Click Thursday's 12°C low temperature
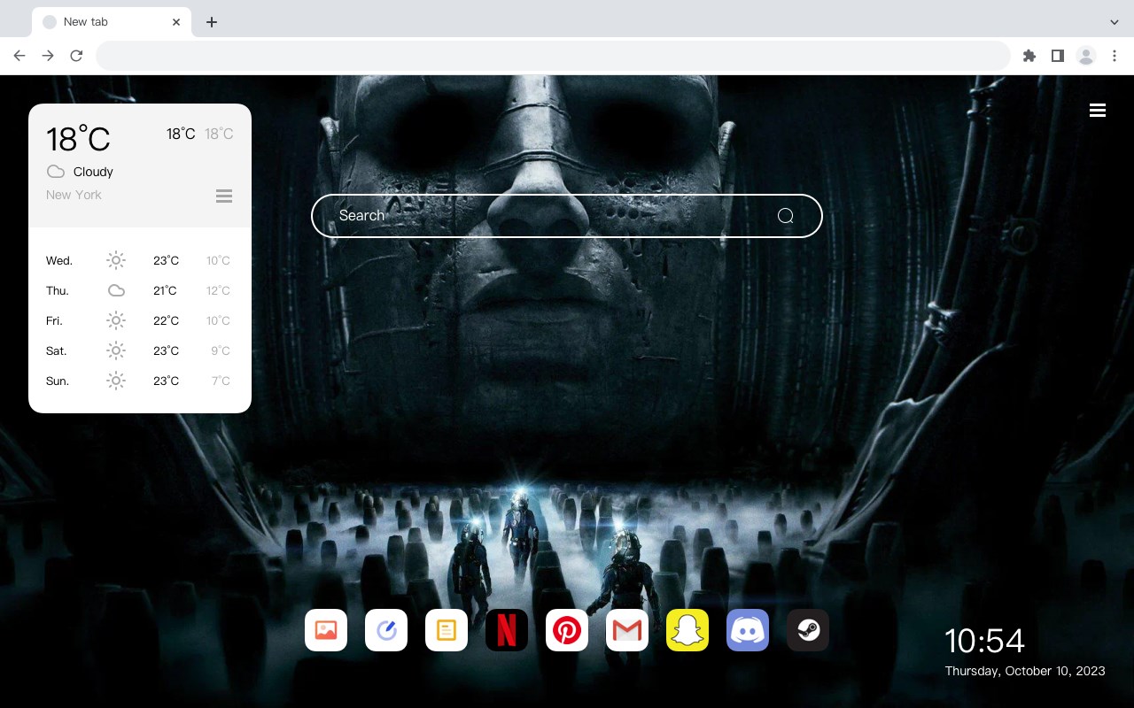Image resolution: width=1134 pixels, height=708 pixels. [x=218, y=290]
